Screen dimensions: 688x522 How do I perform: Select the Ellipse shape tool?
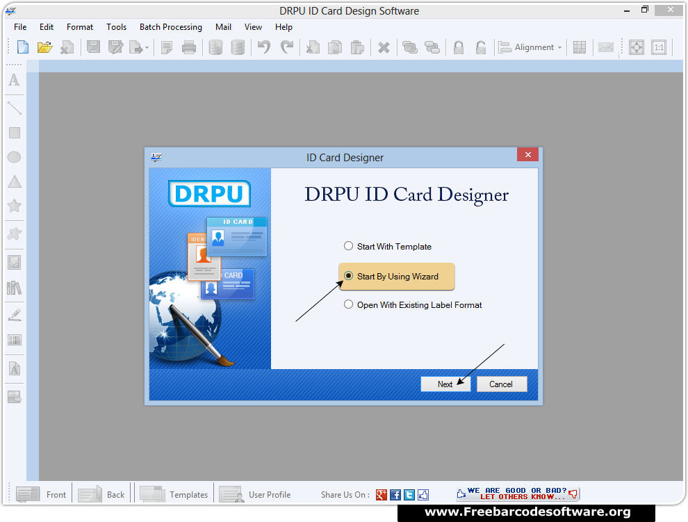click(x=15, y=157)
